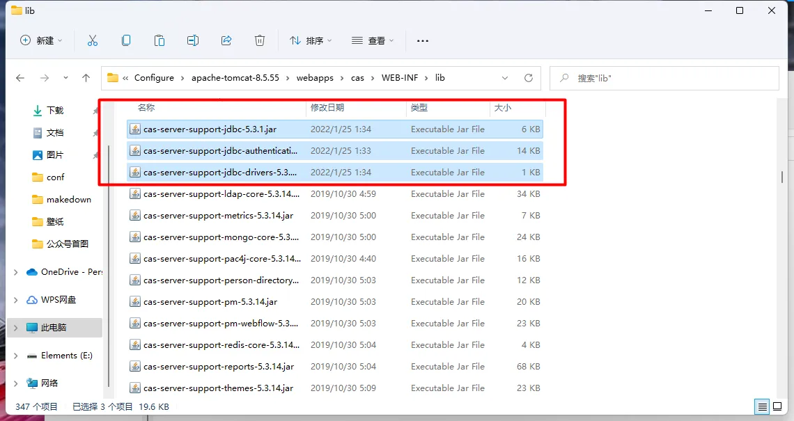Click the file list vertical scrollbar
Image resolution: width=794 pixels, height=421 pixels.
click(x=782, y=177)
